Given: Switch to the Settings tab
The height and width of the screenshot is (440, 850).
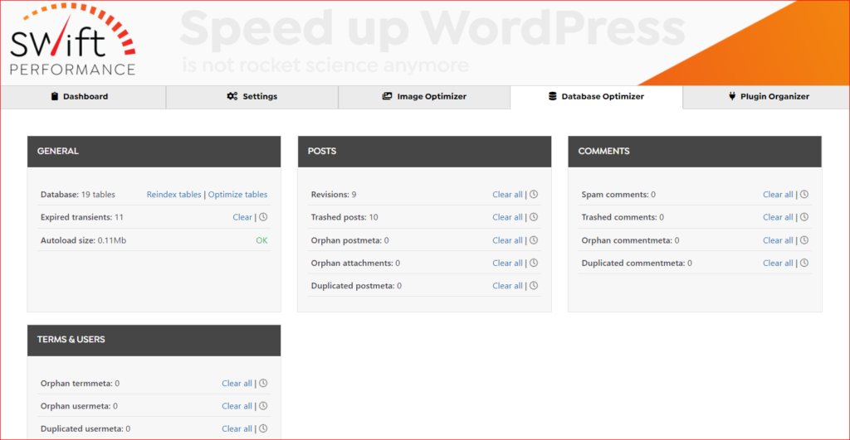Looking at the screenshot, I should pyautogui.click(x=252, y=97).
